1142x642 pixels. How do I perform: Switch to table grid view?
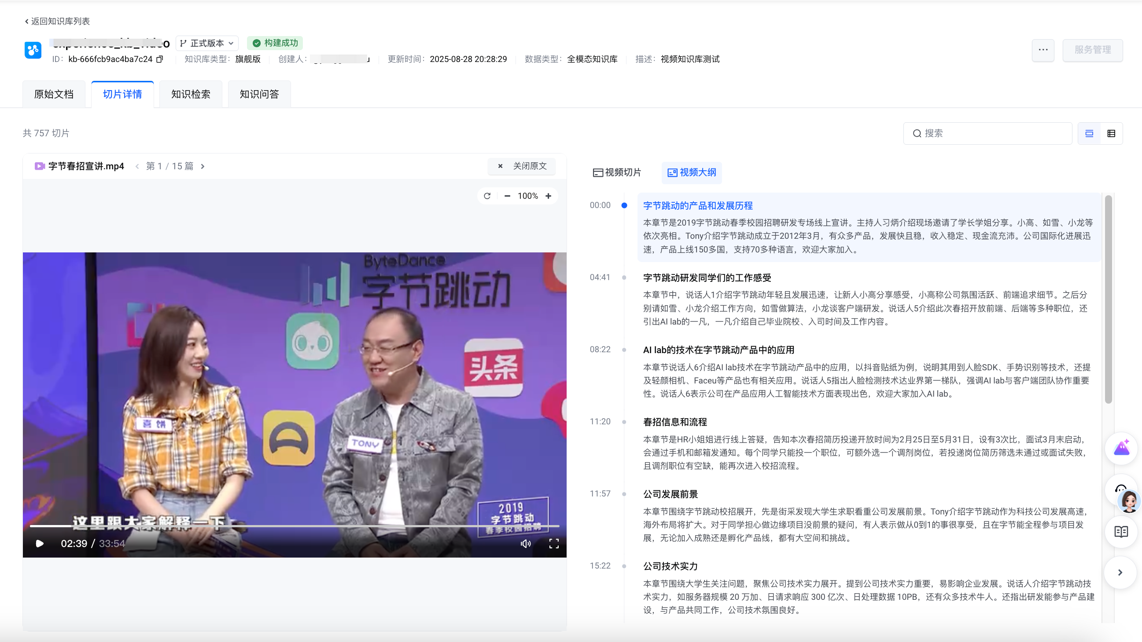[1111, 134]
